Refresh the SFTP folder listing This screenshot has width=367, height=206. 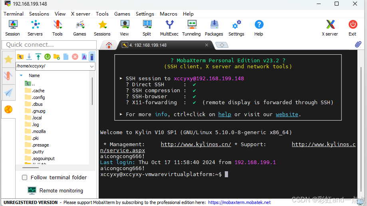click(48, 57)
